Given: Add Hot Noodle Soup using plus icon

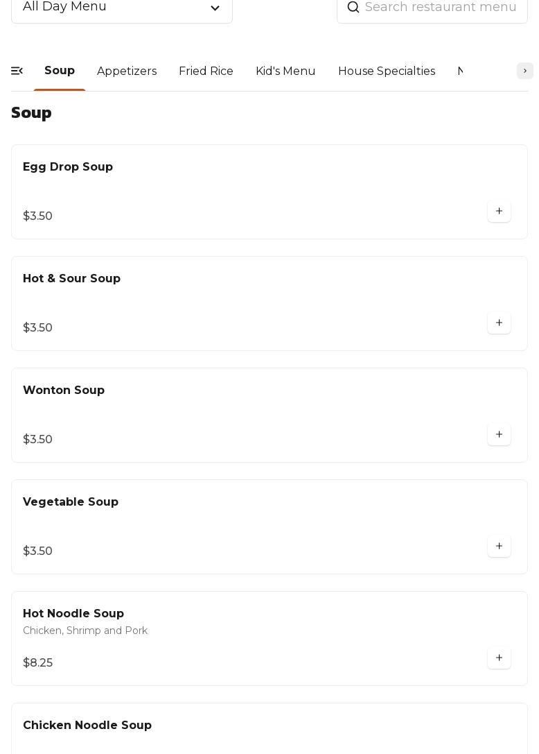Looking at the screenshot, I should click(499, 658).
